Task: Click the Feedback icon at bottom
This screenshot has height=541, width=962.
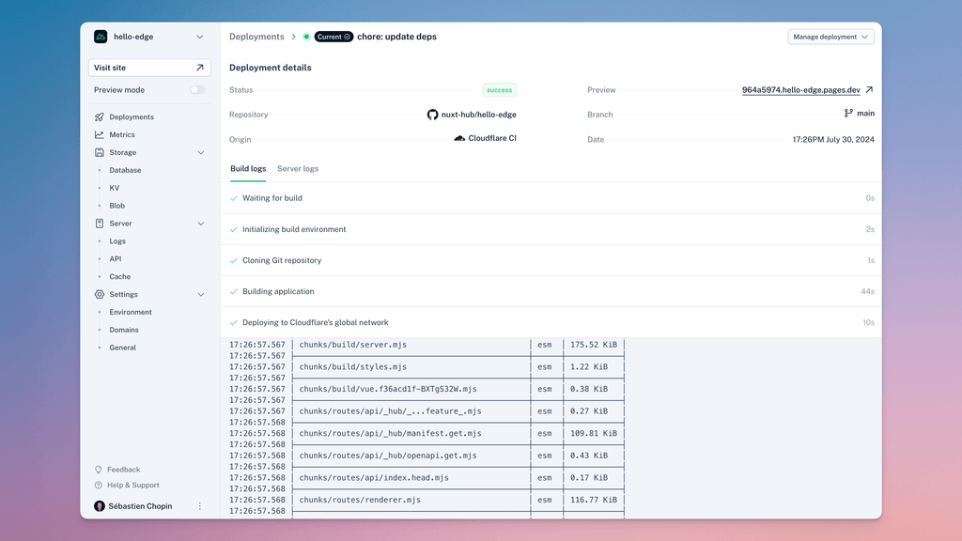Action: (x=99, y=469)
